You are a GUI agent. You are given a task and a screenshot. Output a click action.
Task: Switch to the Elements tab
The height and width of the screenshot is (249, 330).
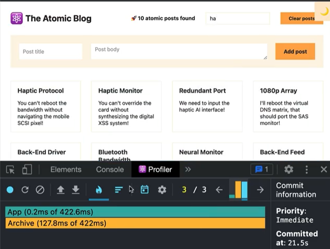click(x=66, y=170)
